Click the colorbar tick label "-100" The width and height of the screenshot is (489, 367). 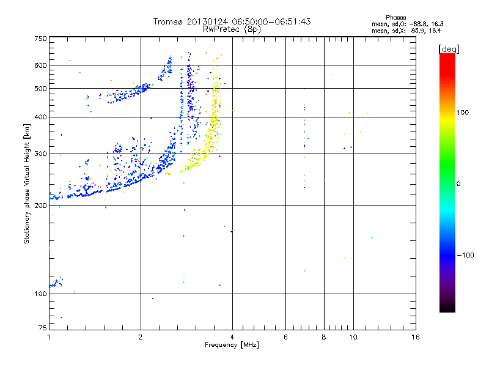point(465,255)
